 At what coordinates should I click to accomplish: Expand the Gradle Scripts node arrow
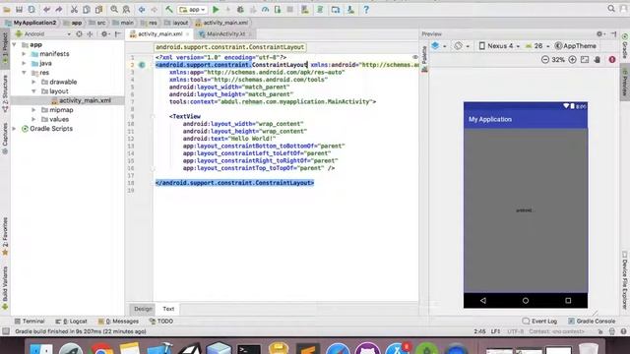[15, 129]
